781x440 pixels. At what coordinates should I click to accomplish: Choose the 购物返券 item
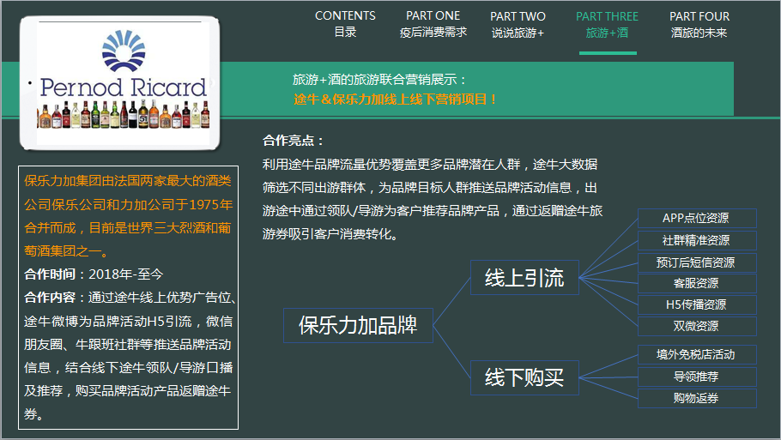tap(696, 398)
